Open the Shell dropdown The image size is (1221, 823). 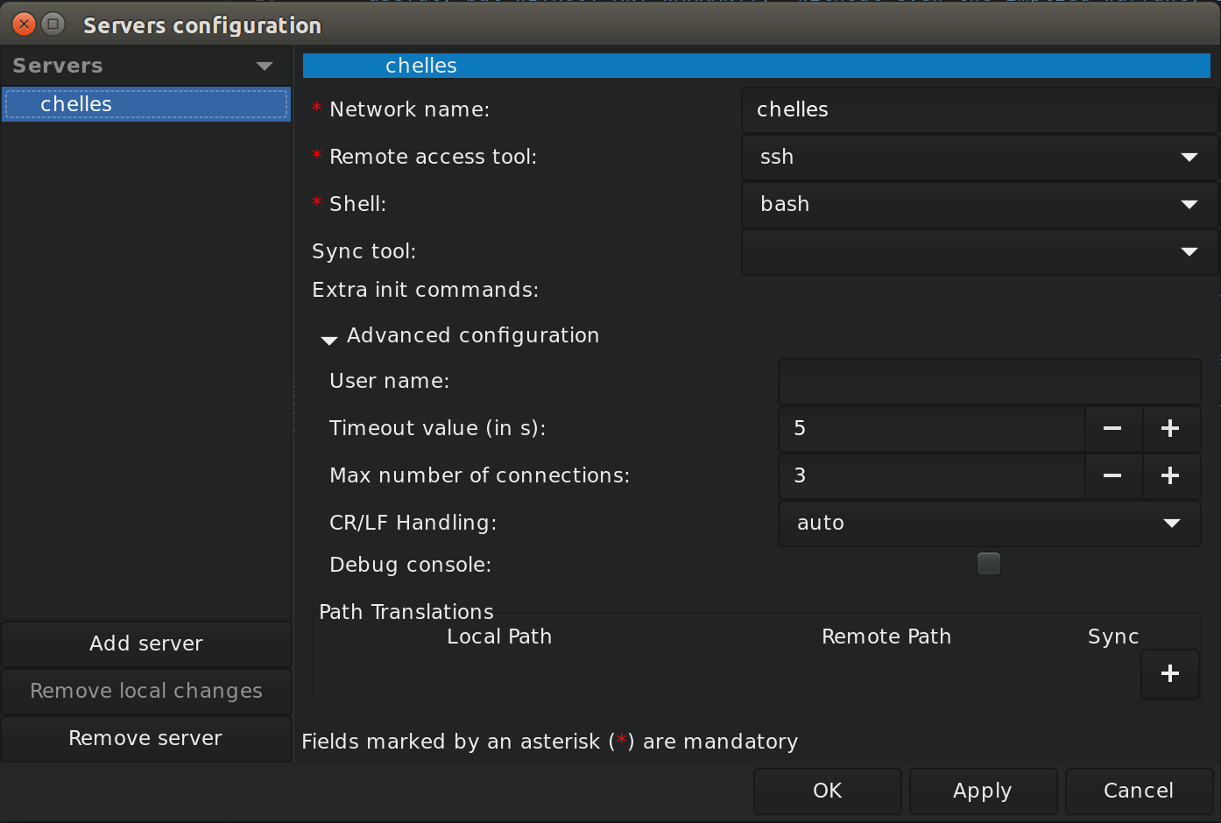(x=1189, y=205)
